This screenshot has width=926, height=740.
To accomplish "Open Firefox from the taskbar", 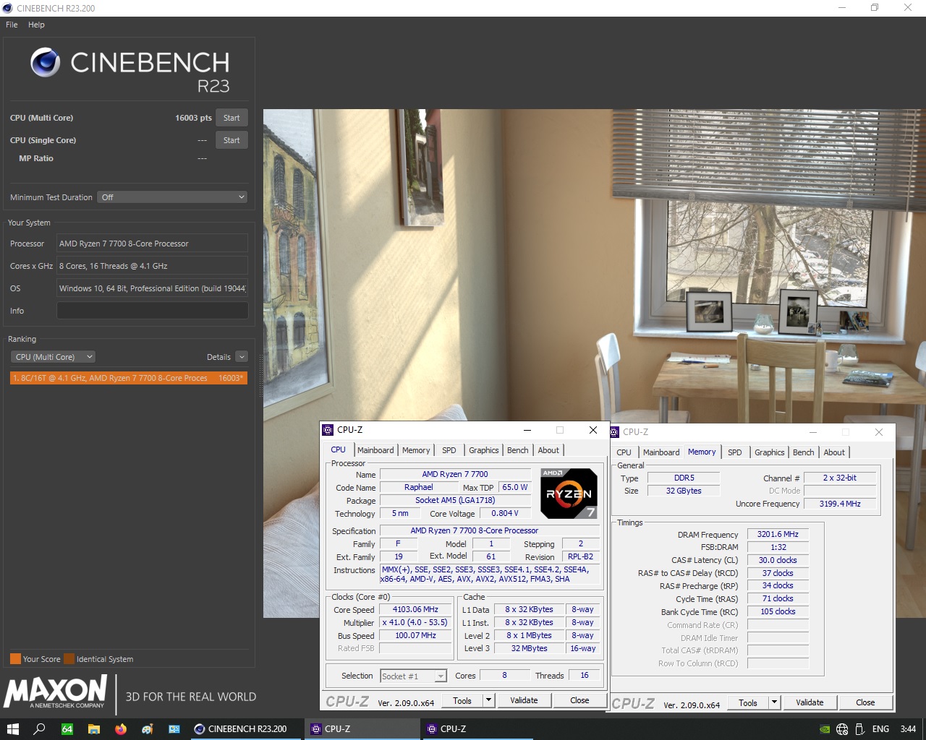I will point(120,728).
